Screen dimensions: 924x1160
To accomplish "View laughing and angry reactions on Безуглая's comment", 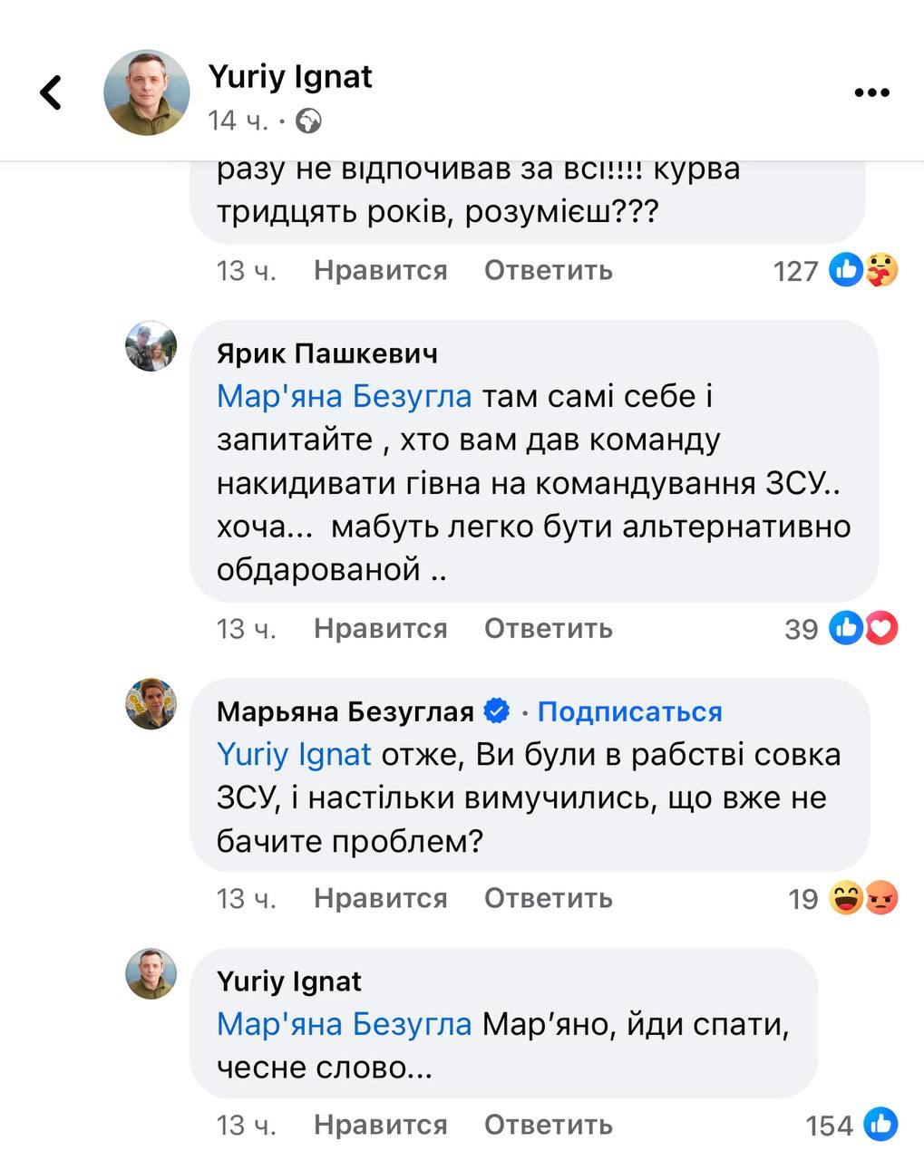I will click(861, 898).
